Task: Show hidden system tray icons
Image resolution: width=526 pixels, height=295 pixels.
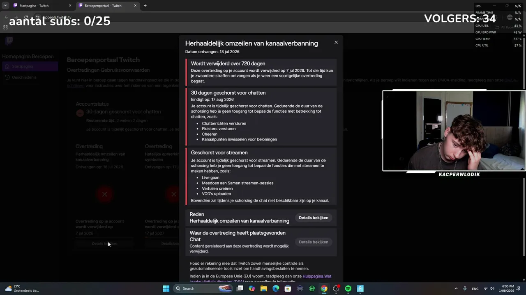Action: point(456,288)
